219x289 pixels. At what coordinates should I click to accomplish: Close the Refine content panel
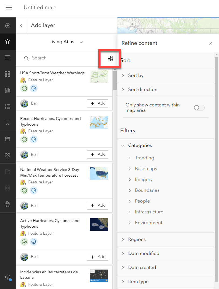211,43
